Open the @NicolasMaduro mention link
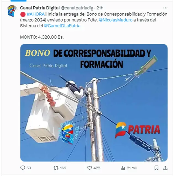The width and height of the screenshot is (177, 176). tap(116, 20)
